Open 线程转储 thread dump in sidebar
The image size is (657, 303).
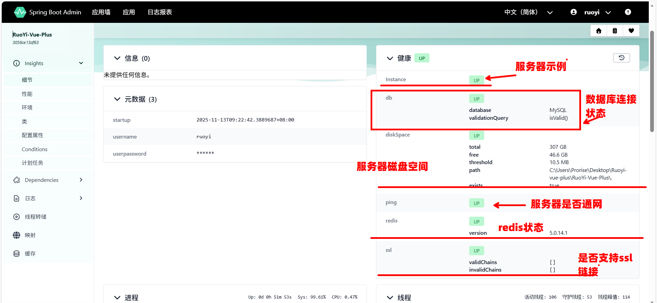coord(35,217)
